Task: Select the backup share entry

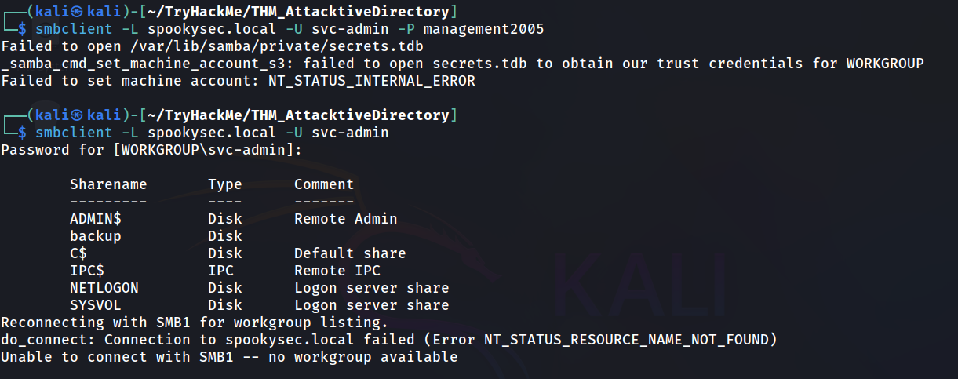Action: [x=95, y=236]
